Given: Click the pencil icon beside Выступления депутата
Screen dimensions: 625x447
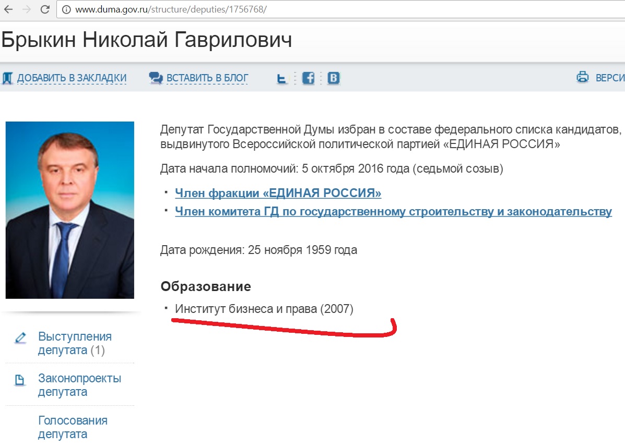Looking at the screenshot, I should click(x=20, y=337).
